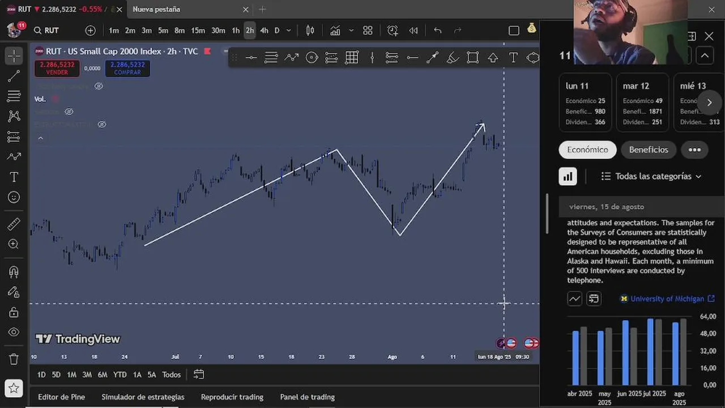The width and height of the screenshot is (725, 408).
Task: Select circle tool in favorites toolbar
Action: [312, 58]
